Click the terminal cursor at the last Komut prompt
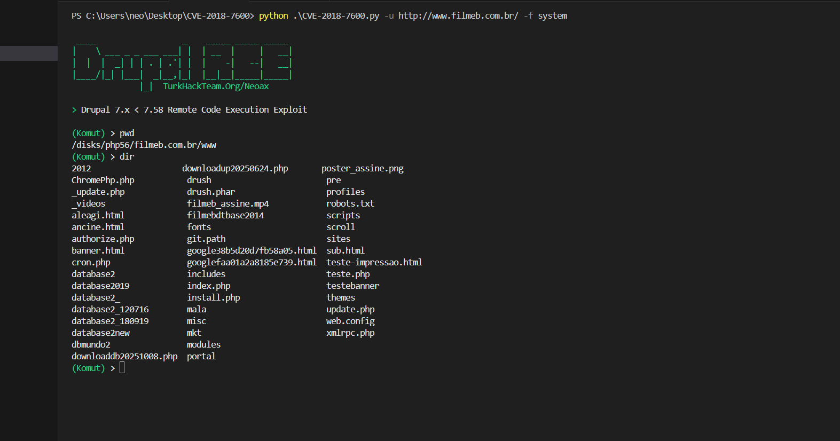 122,367
